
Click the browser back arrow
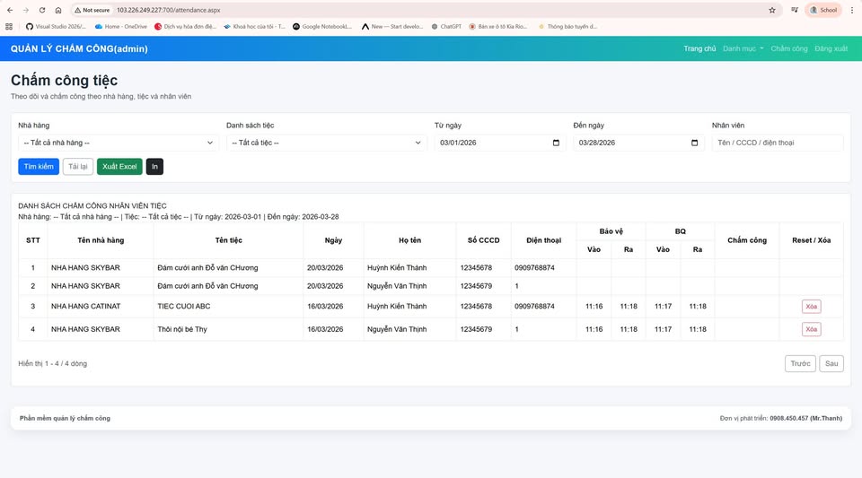tap(10, 10)
